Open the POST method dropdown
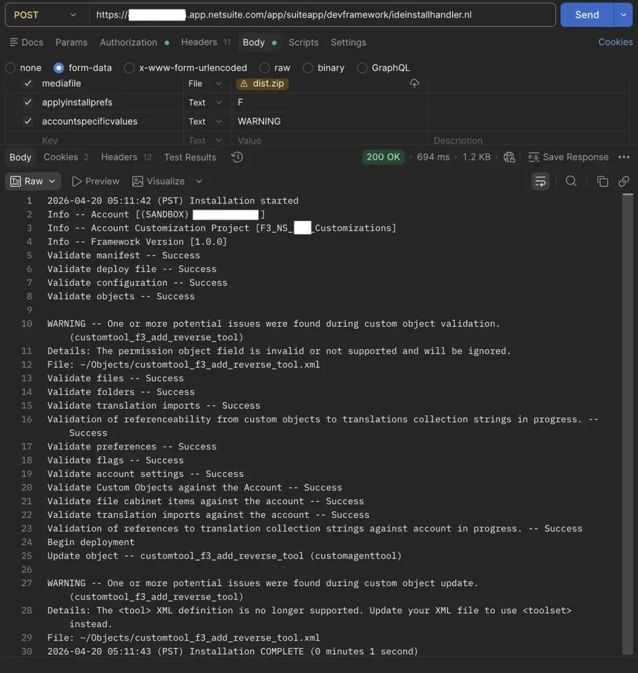The image size is (638, 673). [45, 15]
